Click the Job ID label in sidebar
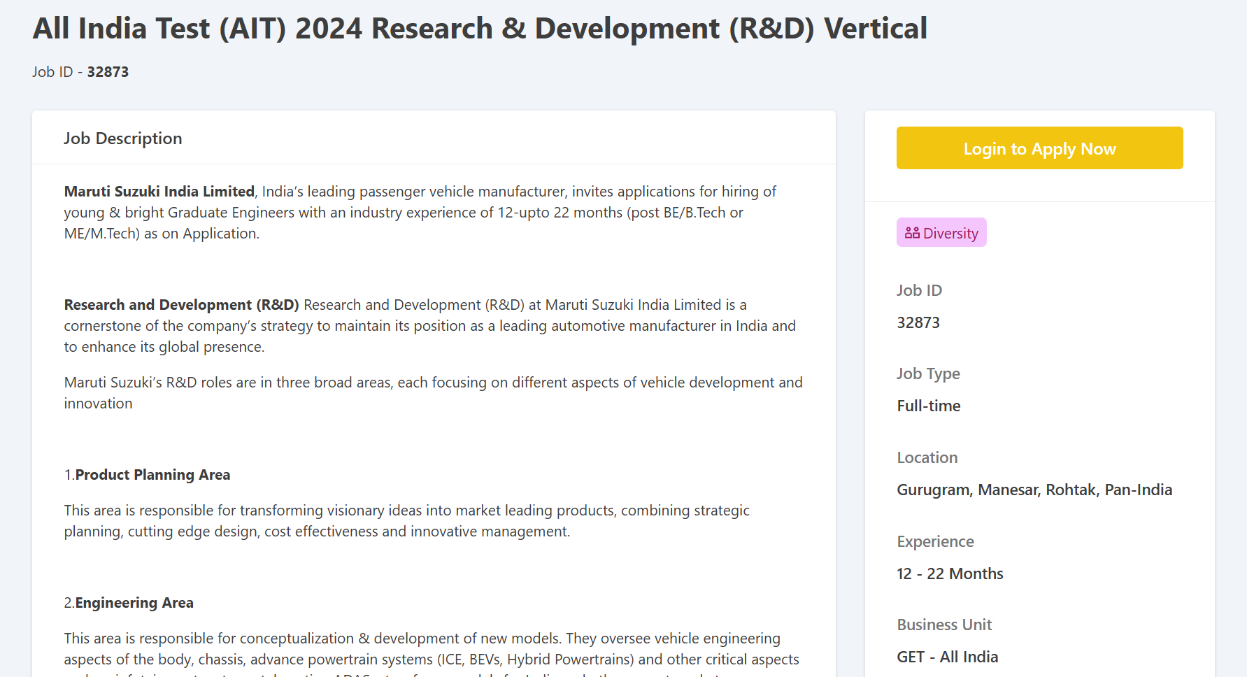This screenshot has width=1247, height=677. click(920, 290)
